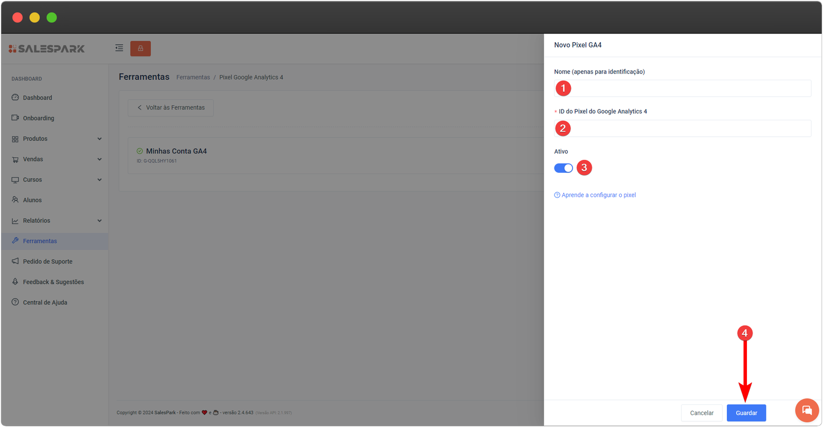Click the sidebar collapse menu icon
The height and width of the screenshot is (427, 823).
point(119,48)
